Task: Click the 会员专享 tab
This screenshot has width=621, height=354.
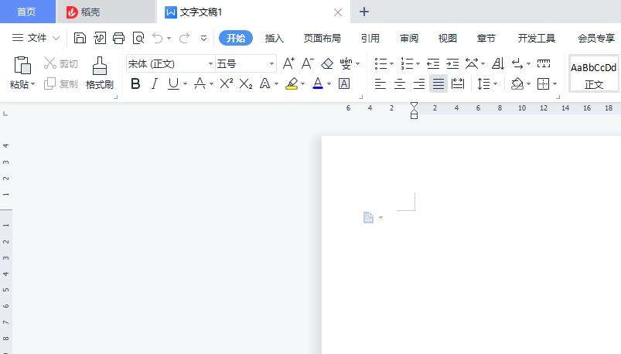Action: tap(595, 39)
